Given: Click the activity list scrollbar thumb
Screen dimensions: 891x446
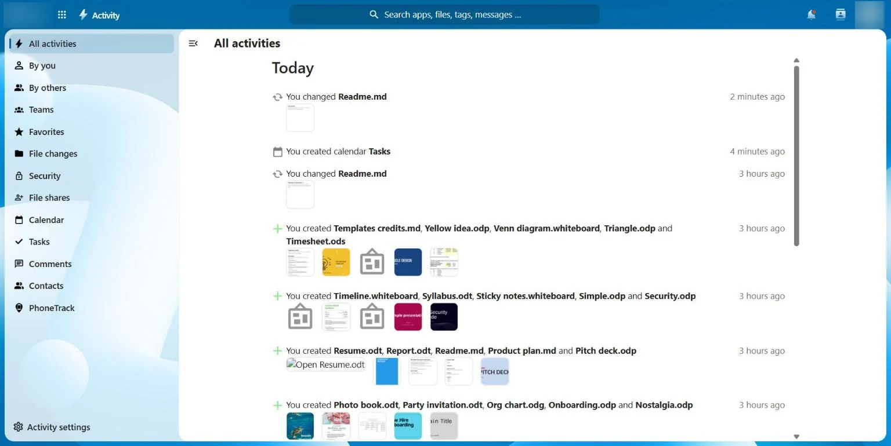Looking at the screenshot, I should pos(796,155).
